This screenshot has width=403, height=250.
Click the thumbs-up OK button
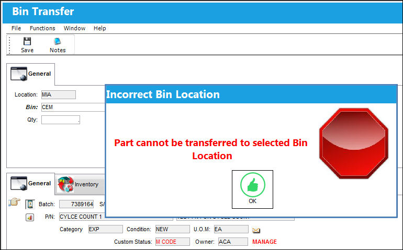[x=252, y=189]
